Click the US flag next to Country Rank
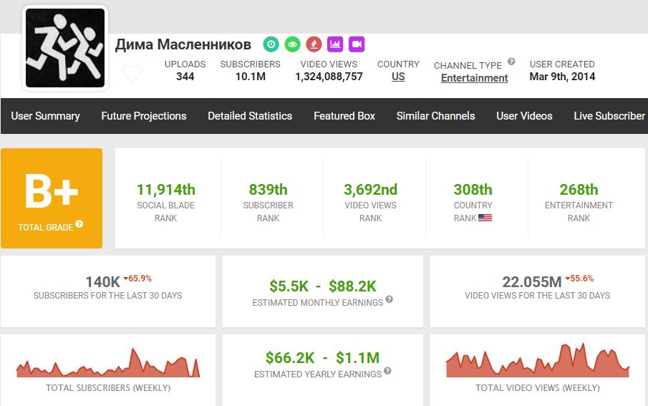This screenshot has height=406, width=648. pyautogui.click(x=485, y=218)
